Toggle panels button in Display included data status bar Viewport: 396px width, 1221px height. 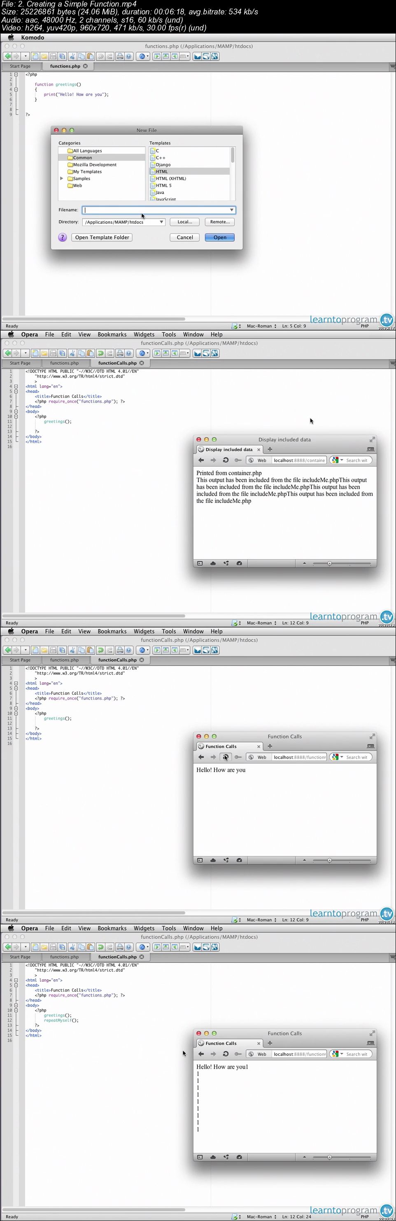click(200, 564)
